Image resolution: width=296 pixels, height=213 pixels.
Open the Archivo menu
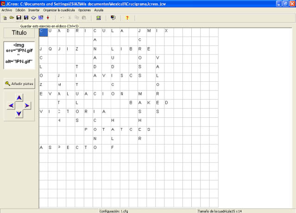point(7,10)
